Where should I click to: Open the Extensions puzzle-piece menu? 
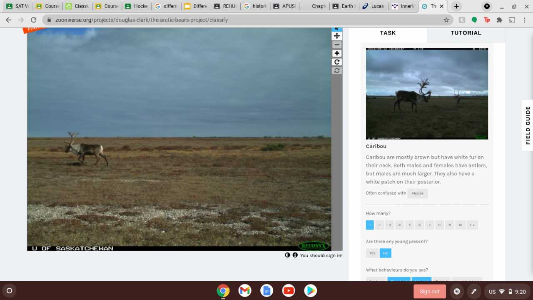coord(499,20)
